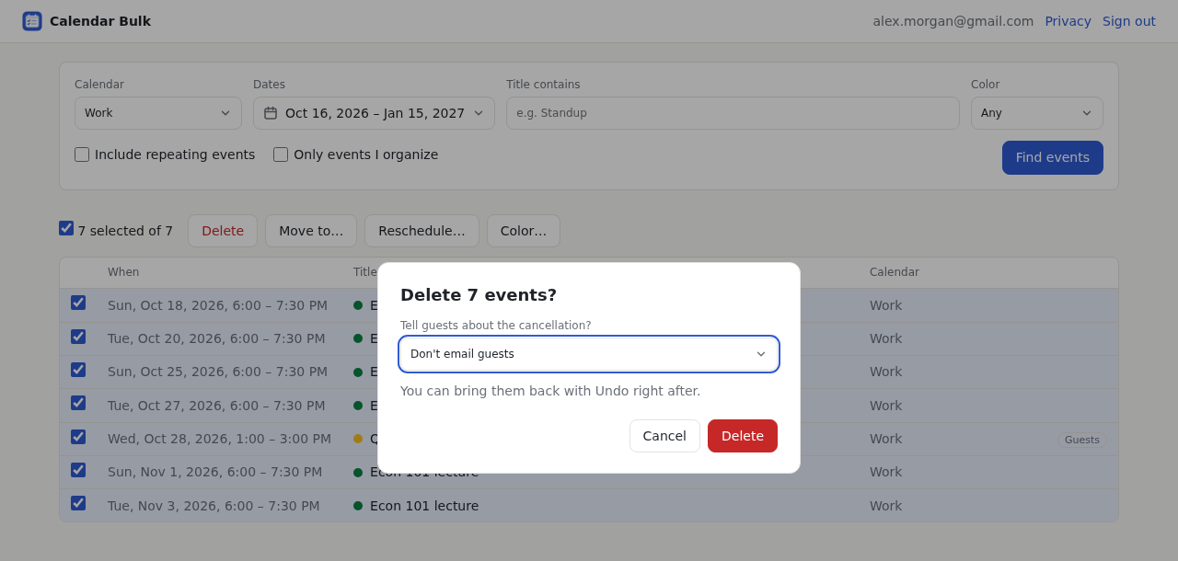Viewport: 1178px width, 561px height.
Task: Toggle Include repeating events checkbox
Action: tap(82, 155)
